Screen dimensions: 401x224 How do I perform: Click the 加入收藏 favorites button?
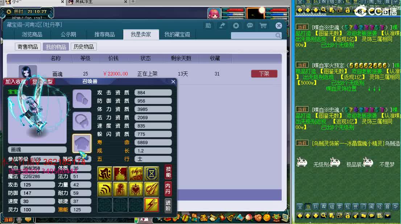pyautogui.click(x=15, y=81)
